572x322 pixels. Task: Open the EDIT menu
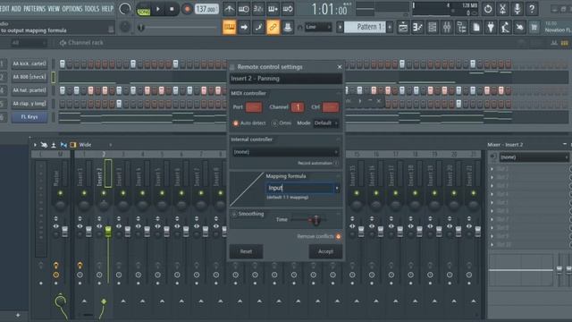tap(5, 8)
